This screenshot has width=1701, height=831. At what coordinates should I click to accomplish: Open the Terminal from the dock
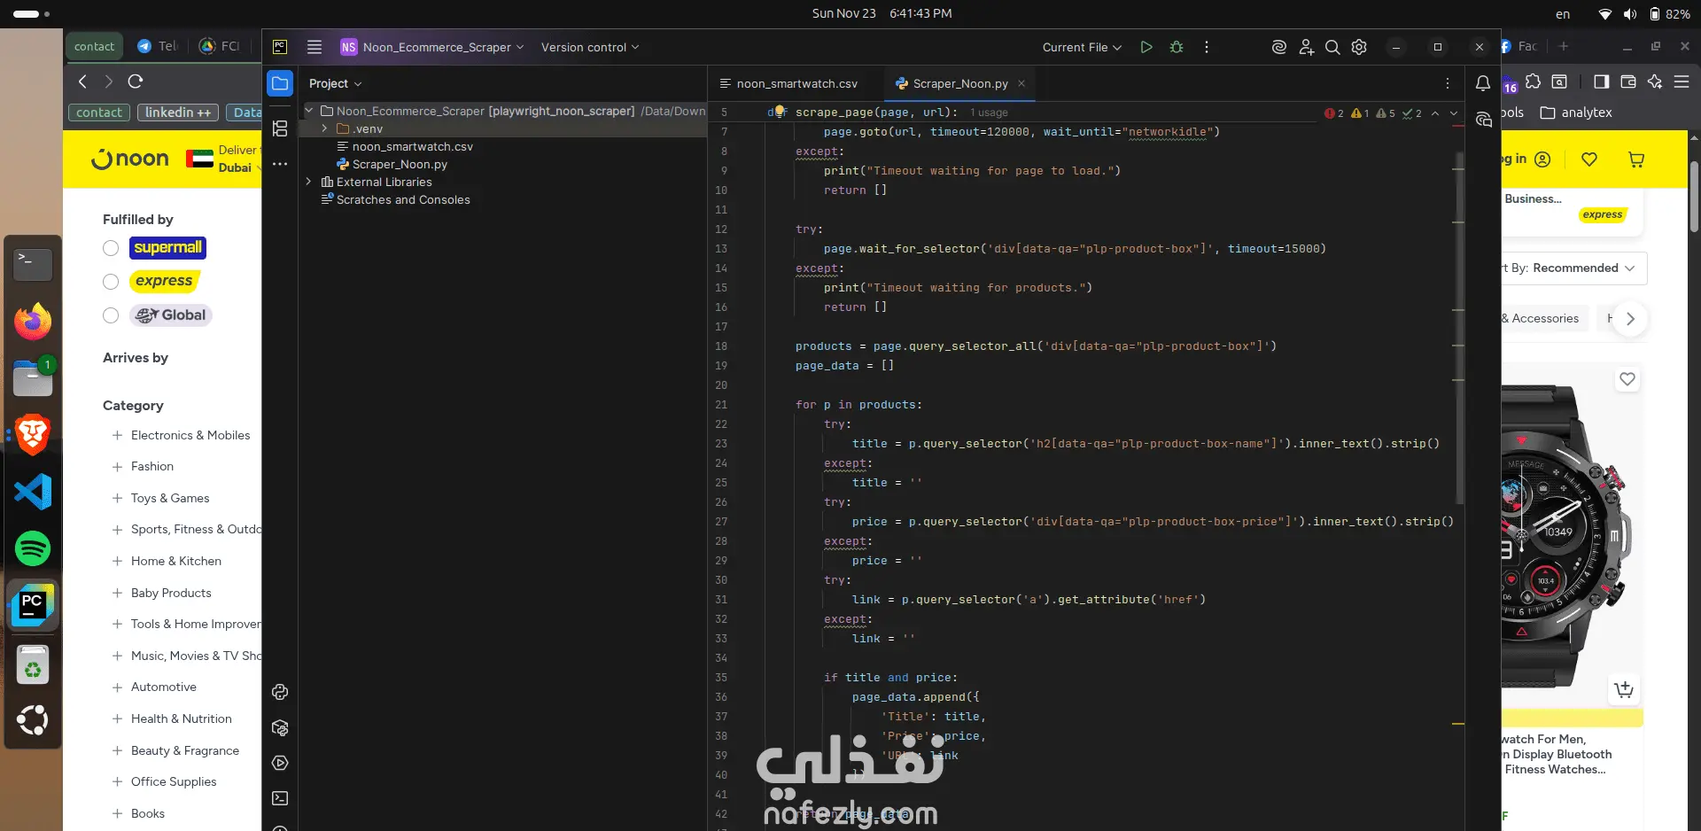pyautogui.click(x=33, y=264)
